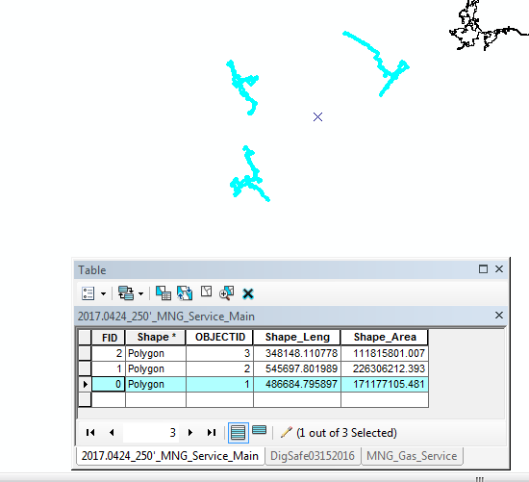The image size is (529, 482).
Task: Click the Select By Attributes icon
Action: click(x=164, y=293)
